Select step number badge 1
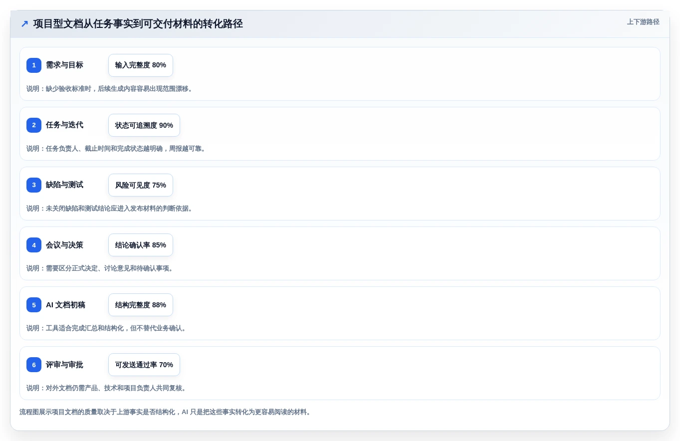This screenshot has width=680, height=441. [x=34, y=65]
